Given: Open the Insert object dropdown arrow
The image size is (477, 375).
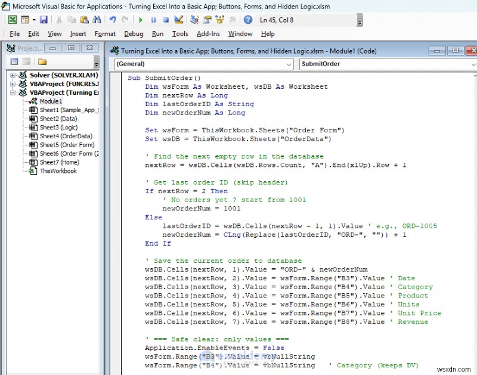Looking at the screenshot, I should pyautogui.click(x=34, y=20).
